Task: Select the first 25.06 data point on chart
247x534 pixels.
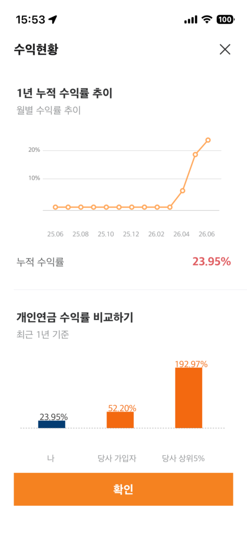Action: (x=55, y=207)
